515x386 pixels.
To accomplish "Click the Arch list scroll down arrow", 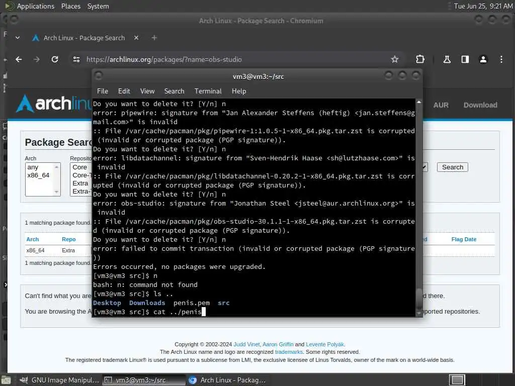I will pyautogui.click(x=56, y=191).
